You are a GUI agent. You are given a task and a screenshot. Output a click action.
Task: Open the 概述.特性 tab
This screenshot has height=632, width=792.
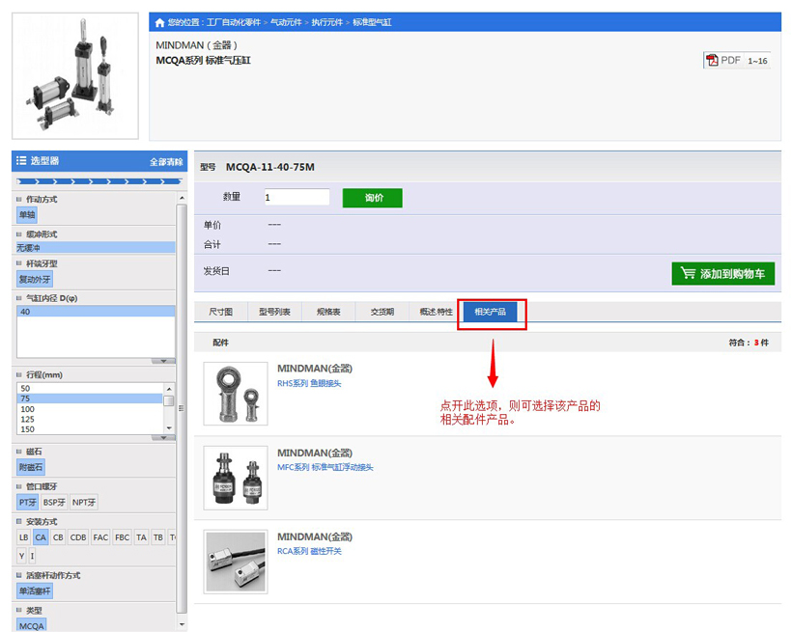point(436,312)
